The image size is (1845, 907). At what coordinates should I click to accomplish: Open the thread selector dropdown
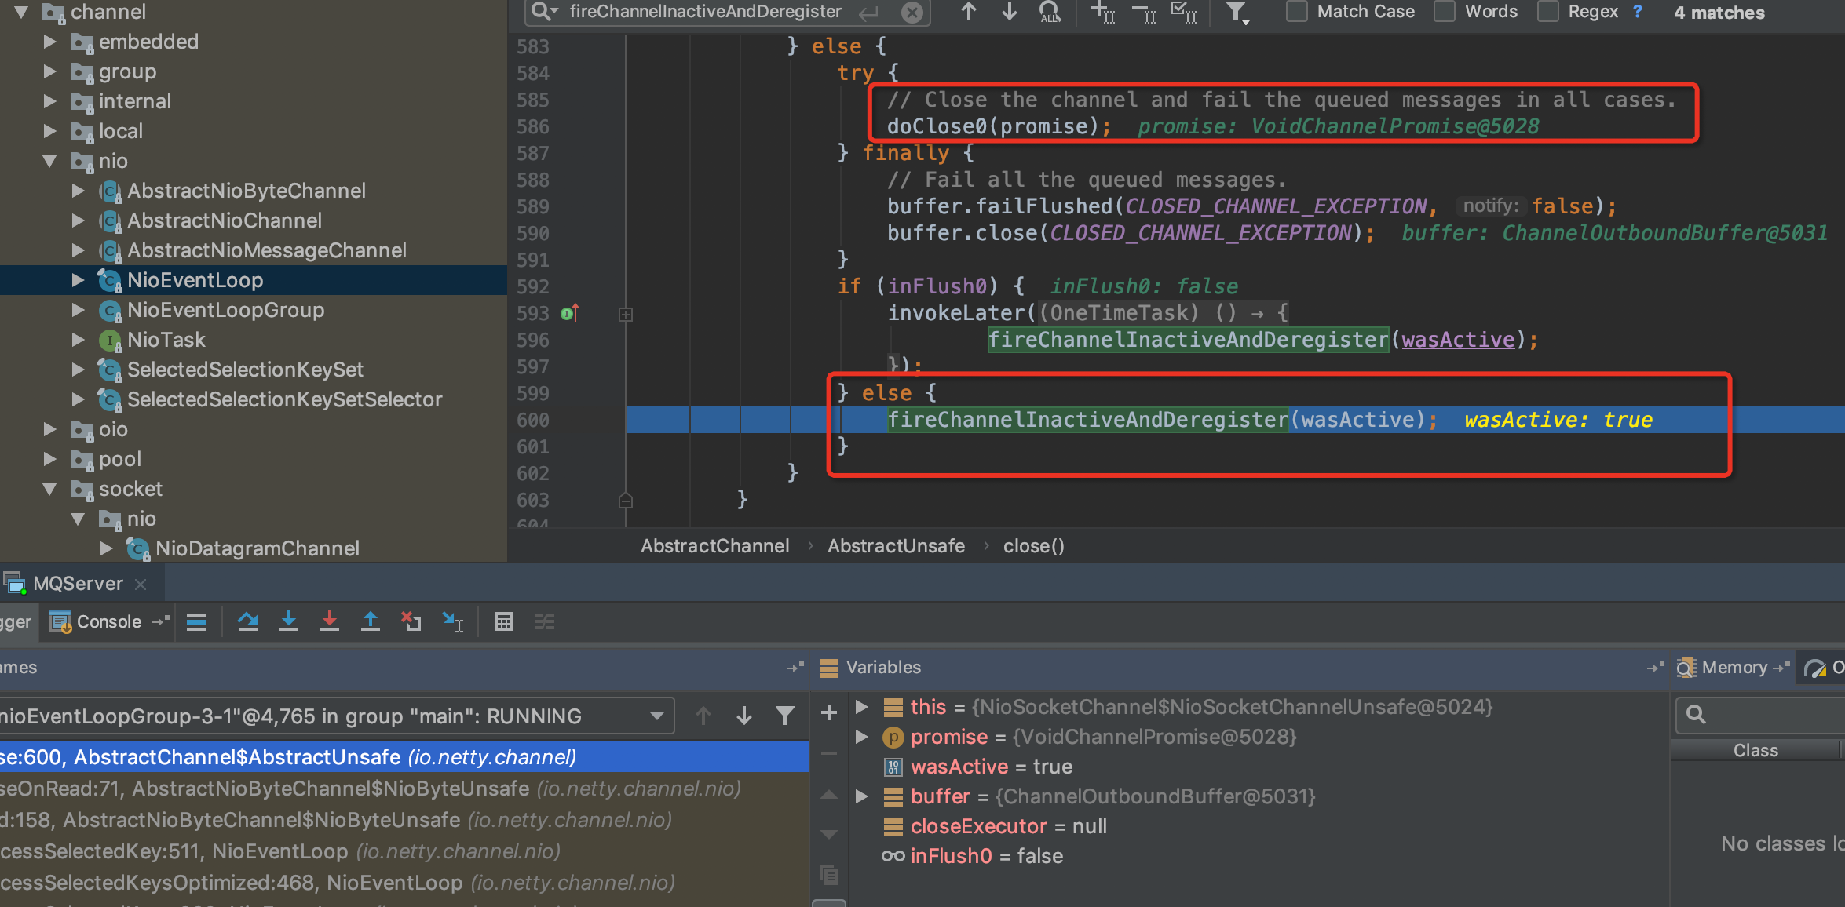(656, 716)
